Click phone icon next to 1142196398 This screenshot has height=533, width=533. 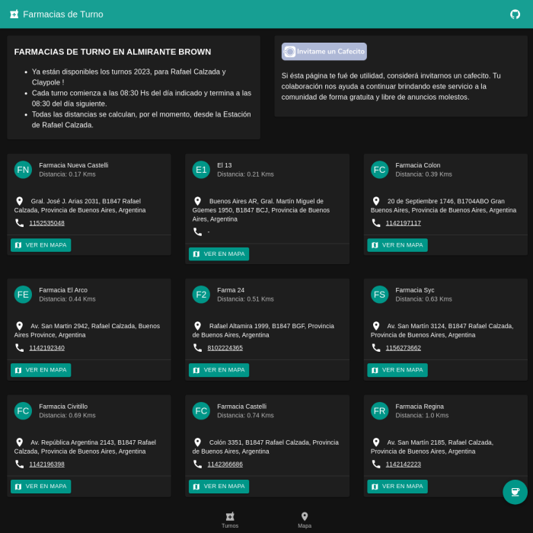point(19,464)
